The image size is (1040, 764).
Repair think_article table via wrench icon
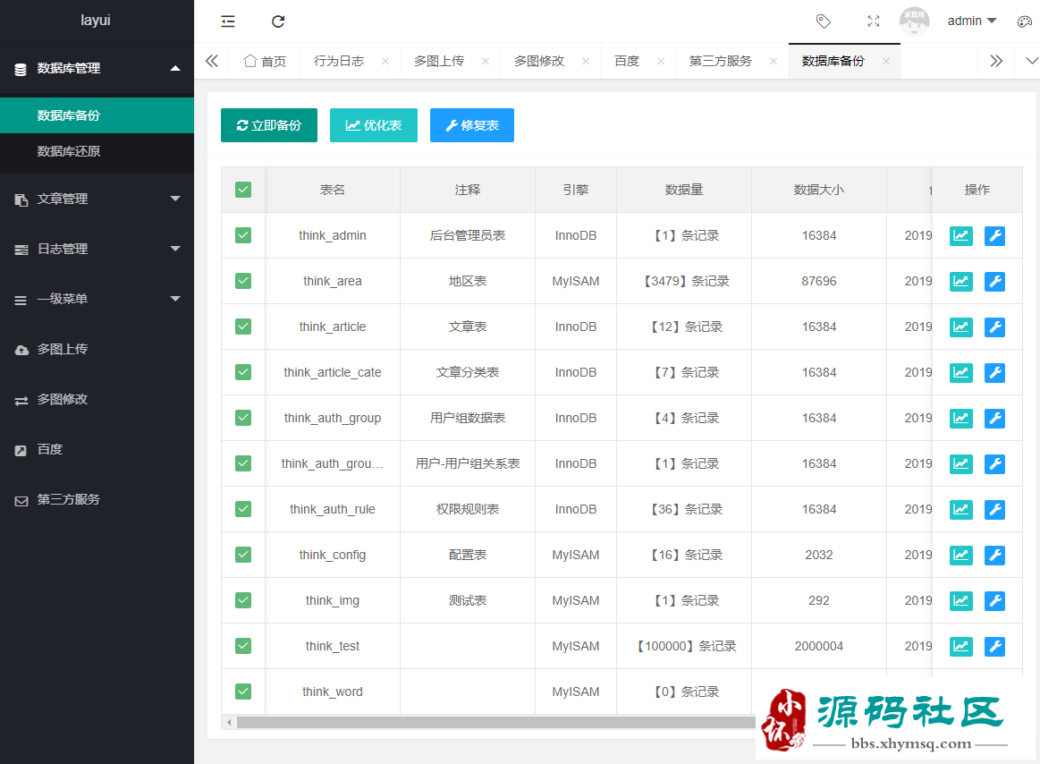[995, 327]
